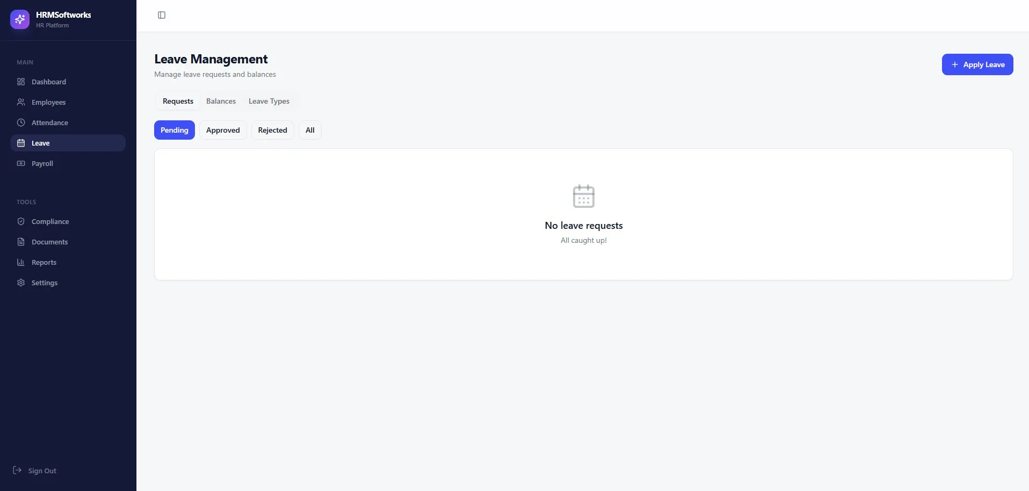Viewport: 1029px width, 491px height.
Task: Show All leave requests
Action: coord(310,130)
